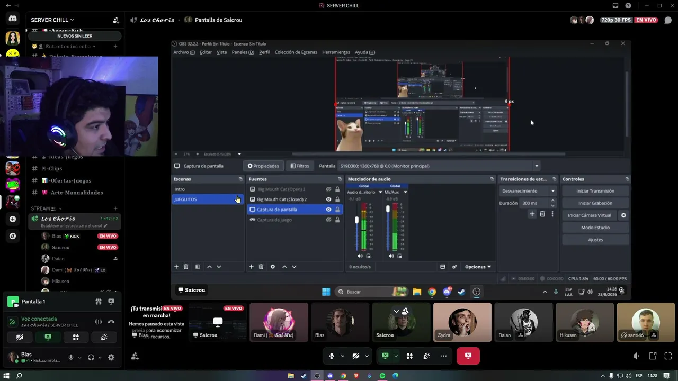Disconnect from voice with the hang-up icon
The width and height of the screenshot is (678, 381).
(111, 322)
